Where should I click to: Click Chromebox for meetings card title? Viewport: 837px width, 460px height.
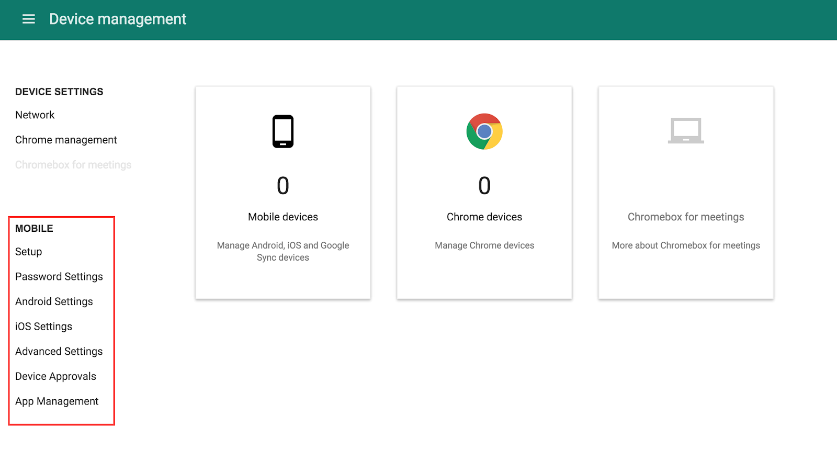coord(686,217)
